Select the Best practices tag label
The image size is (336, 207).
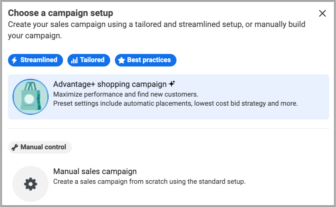[x=149, y=60]
